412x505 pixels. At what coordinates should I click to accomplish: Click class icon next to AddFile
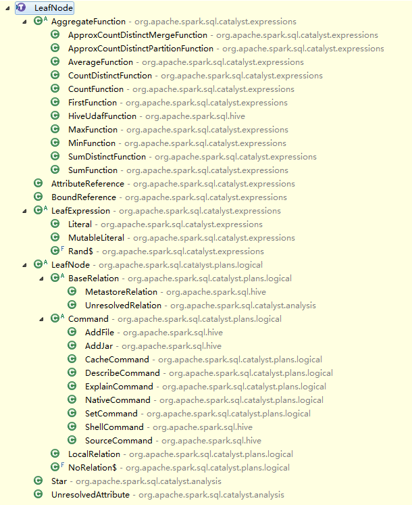72,332
